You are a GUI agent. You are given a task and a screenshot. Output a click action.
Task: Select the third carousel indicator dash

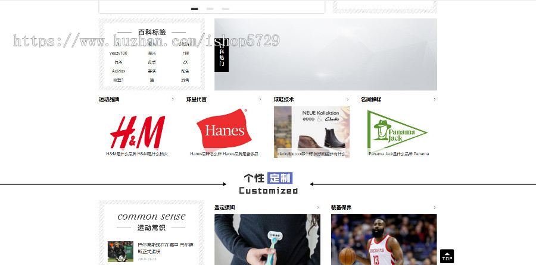225,9
